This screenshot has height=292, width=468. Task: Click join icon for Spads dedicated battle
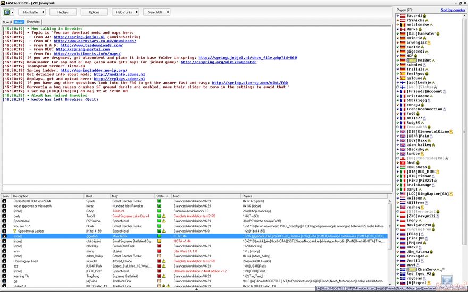click(5, 201)
